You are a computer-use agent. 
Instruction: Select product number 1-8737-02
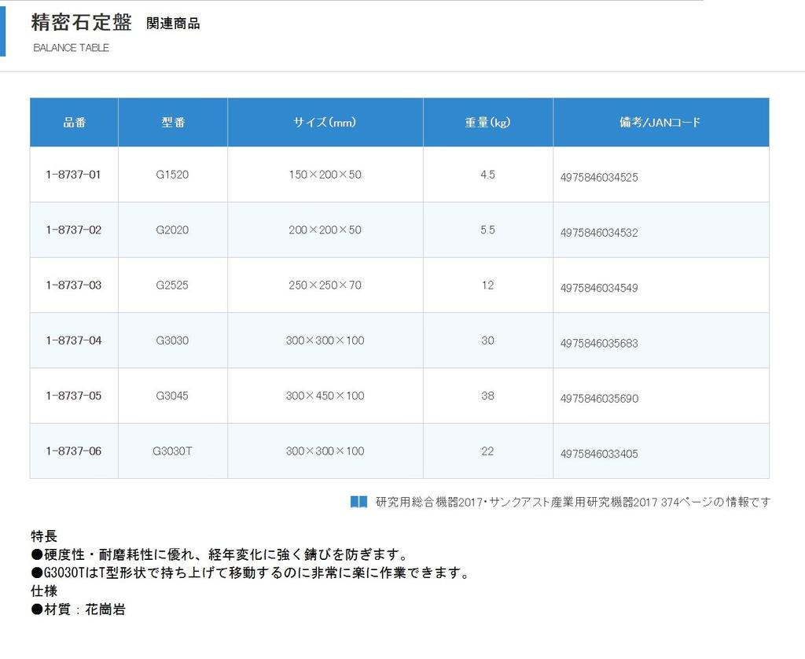coord(74,230)
